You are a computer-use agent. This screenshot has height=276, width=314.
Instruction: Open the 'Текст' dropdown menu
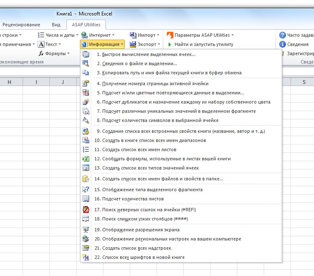point(49,44)
